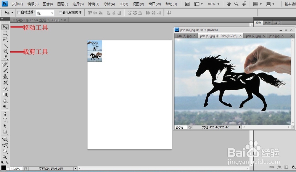Select the Path Selection tool
The height and width of the screenshot is (172, 296).
point(5,126)
